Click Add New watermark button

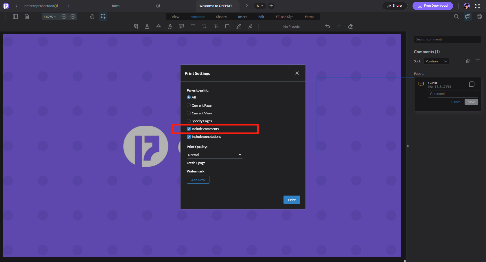198,180
